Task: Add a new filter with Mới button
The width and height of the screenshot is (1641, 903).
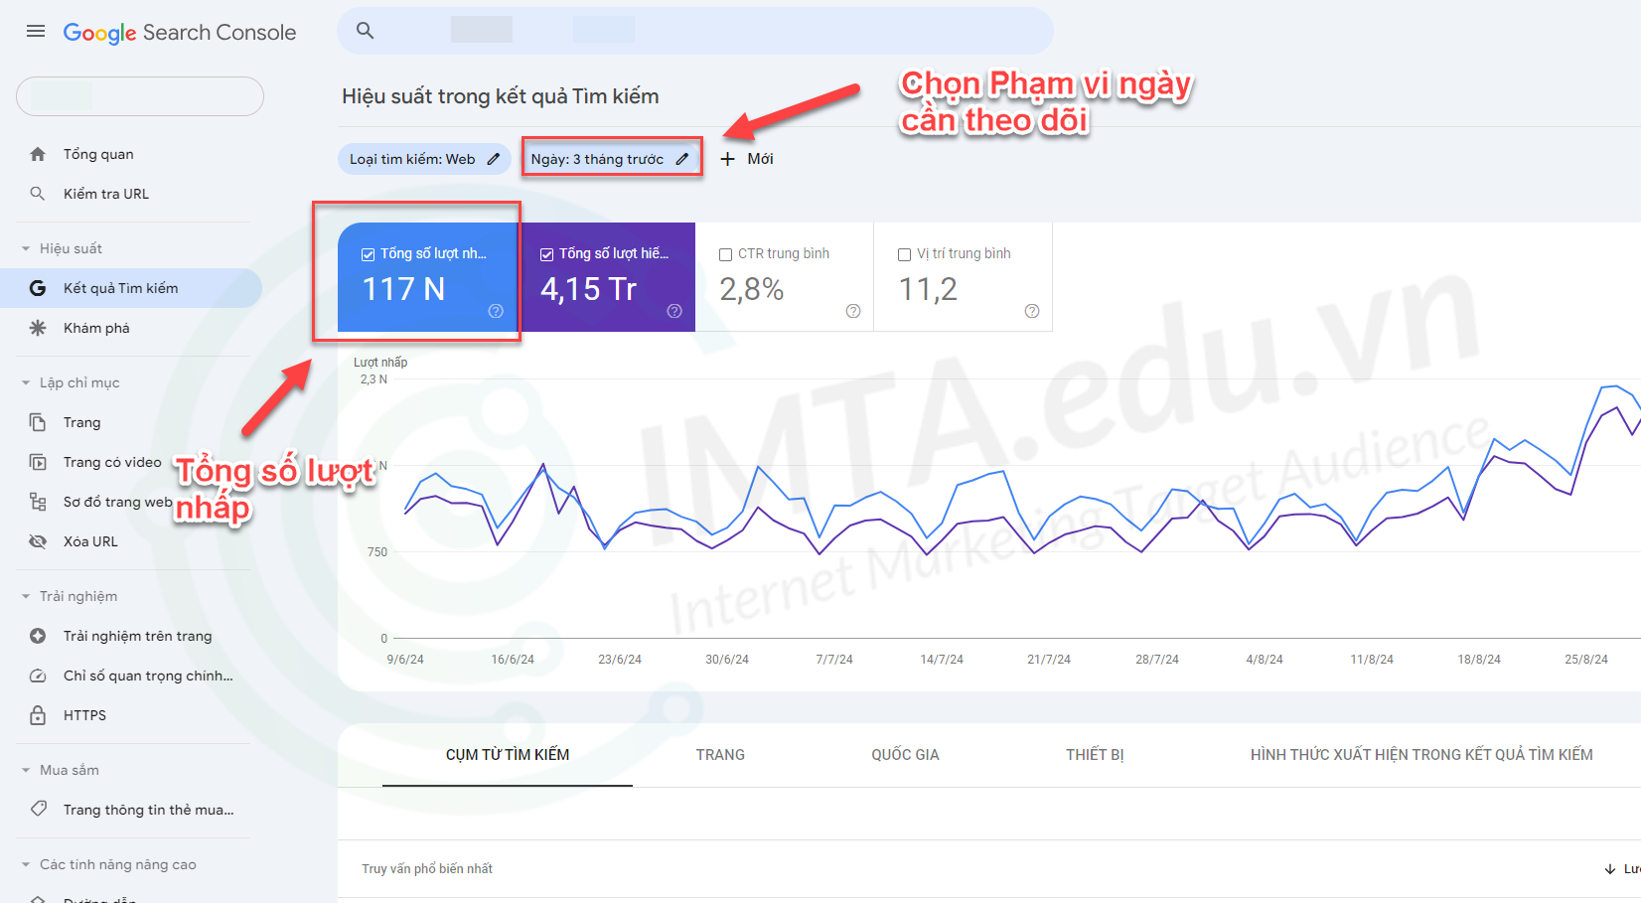Action: [x=747, y=159]
